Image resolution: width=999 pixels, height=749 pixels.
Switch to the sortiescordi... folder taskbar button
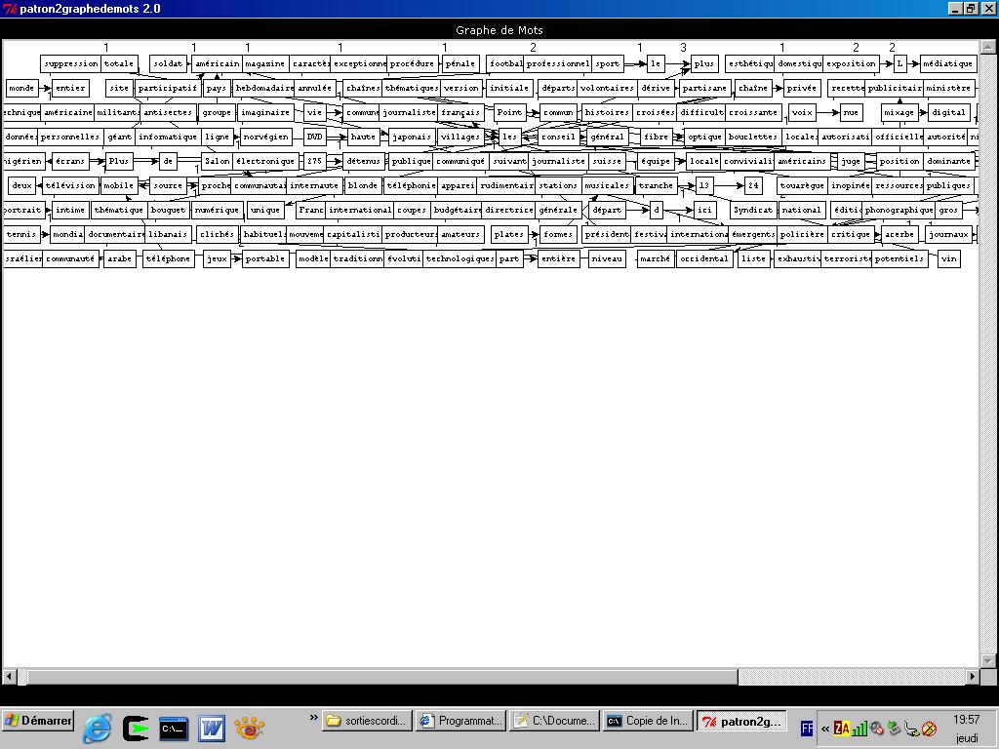[x=367, y=721]
